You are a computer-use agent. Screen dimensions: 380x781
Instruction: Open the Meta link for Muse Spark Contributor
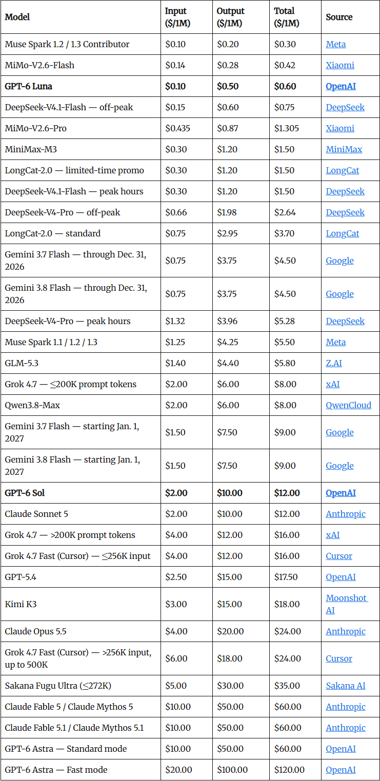336,44
